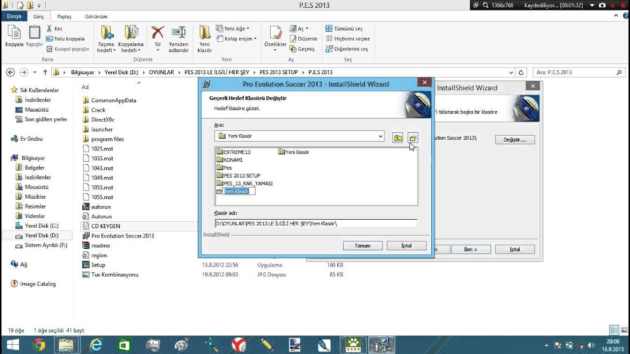The height and width of the screenshot is (354, 630).
Task: Click the red Sil (Delete) icon
Action: click(x=157, y=32)
